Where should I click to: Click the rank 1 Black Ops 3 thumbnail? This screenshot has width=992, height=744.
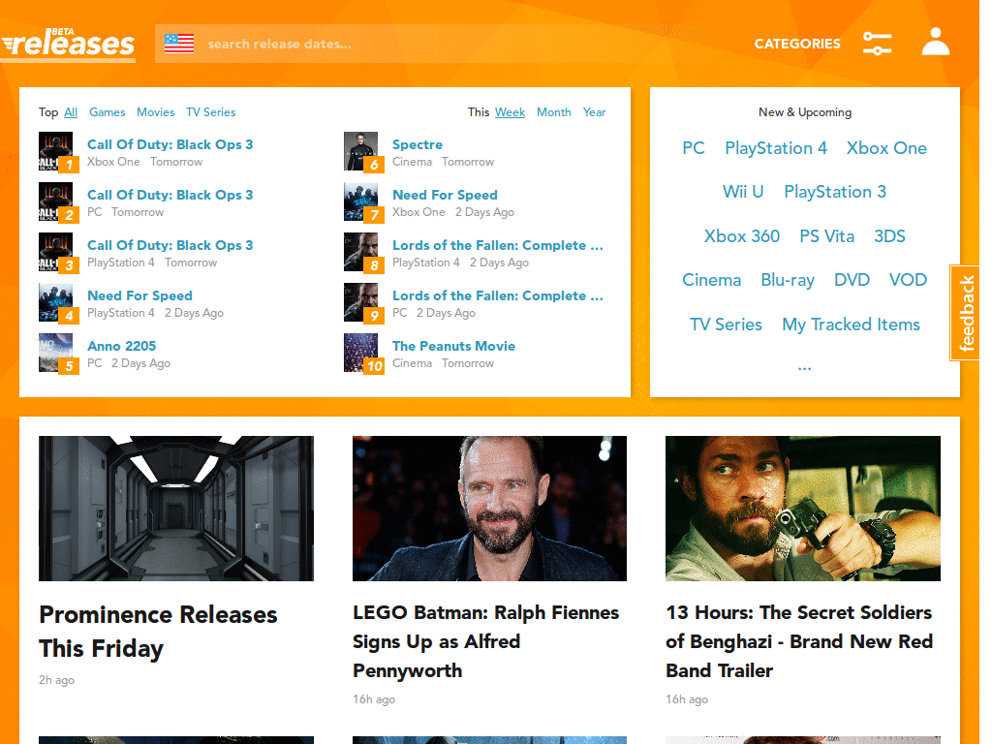pyautogui.click(x=55, y=151)
